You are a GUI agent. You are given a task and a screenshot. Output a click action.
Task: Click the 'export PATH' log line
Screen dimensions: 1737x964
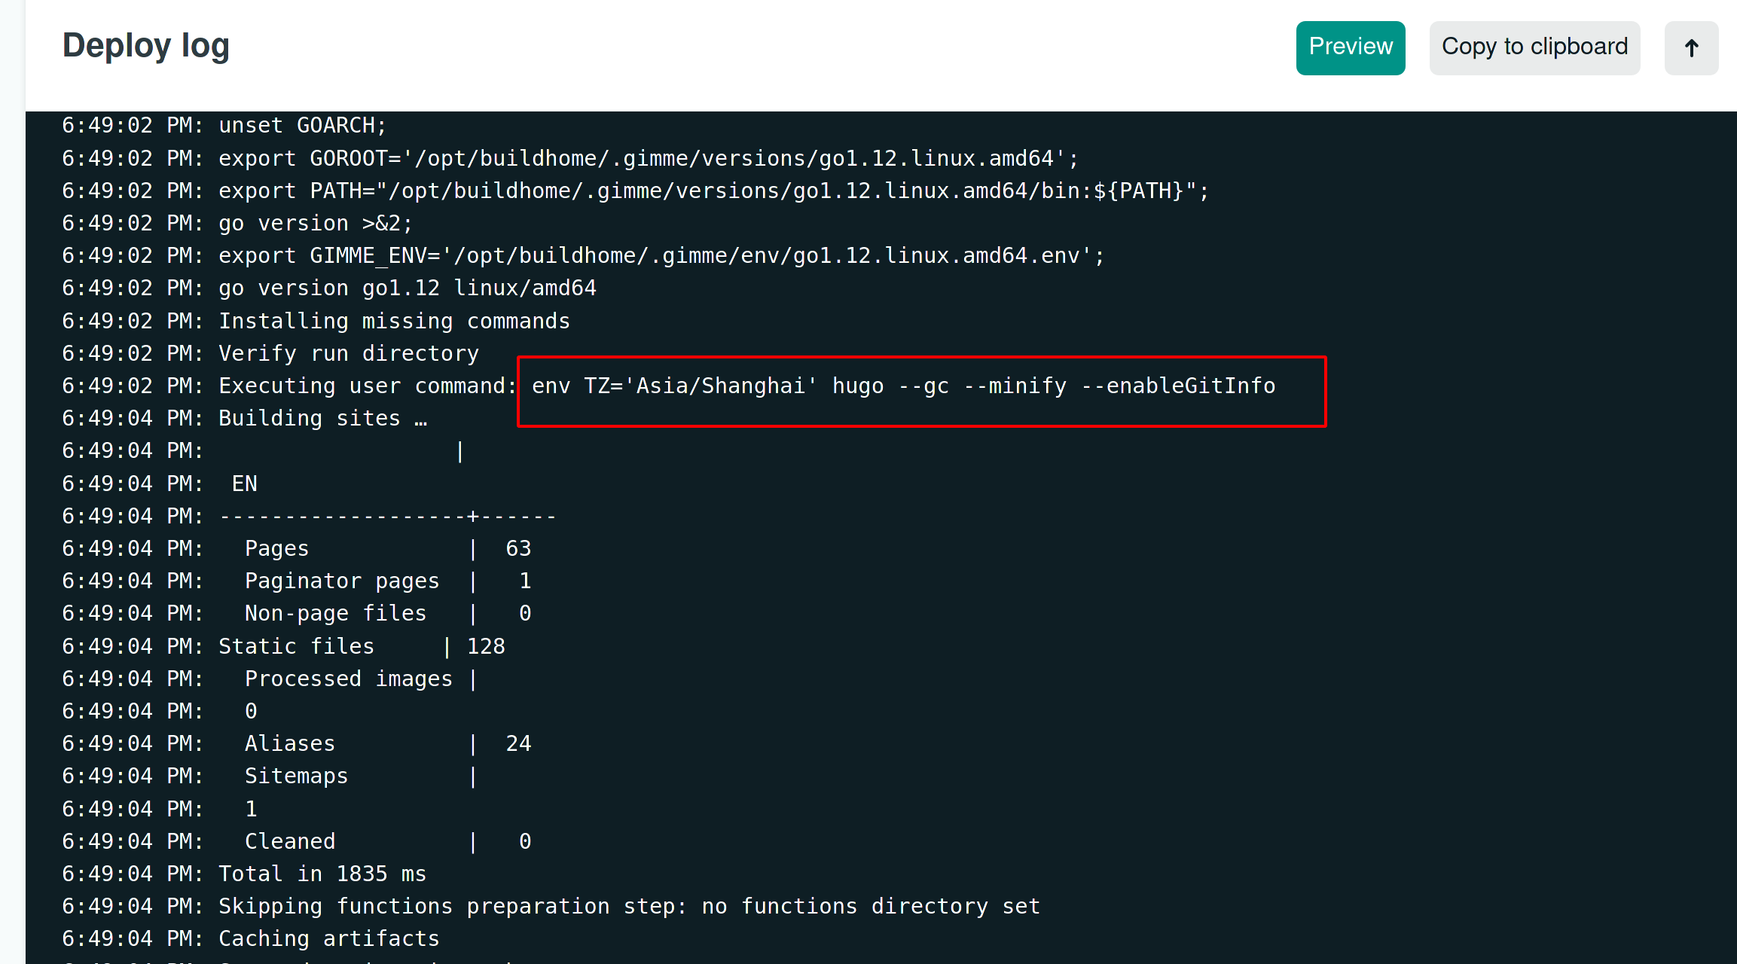pos(636,191)
